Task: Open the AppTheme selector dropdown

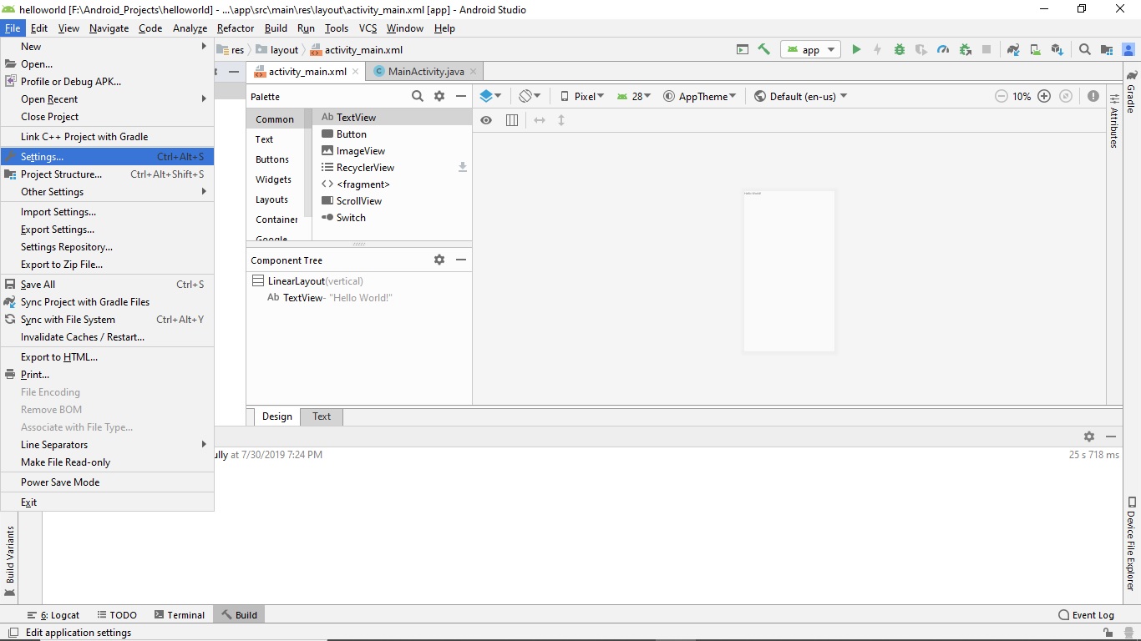Action: pyautogui.click(x=700, y=96)
